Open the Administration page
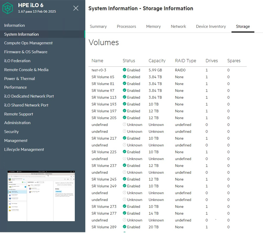The height and width of the screenshot is (233, 263). [17, 123]
